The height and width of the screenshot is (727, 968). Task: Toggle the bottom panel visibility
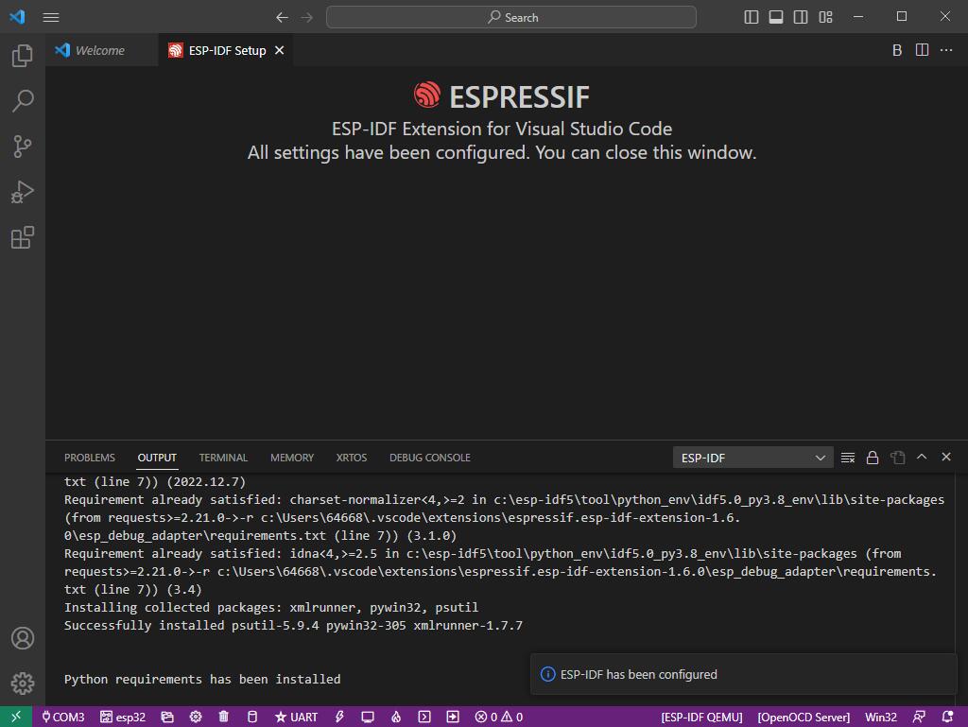coord(776,17)
